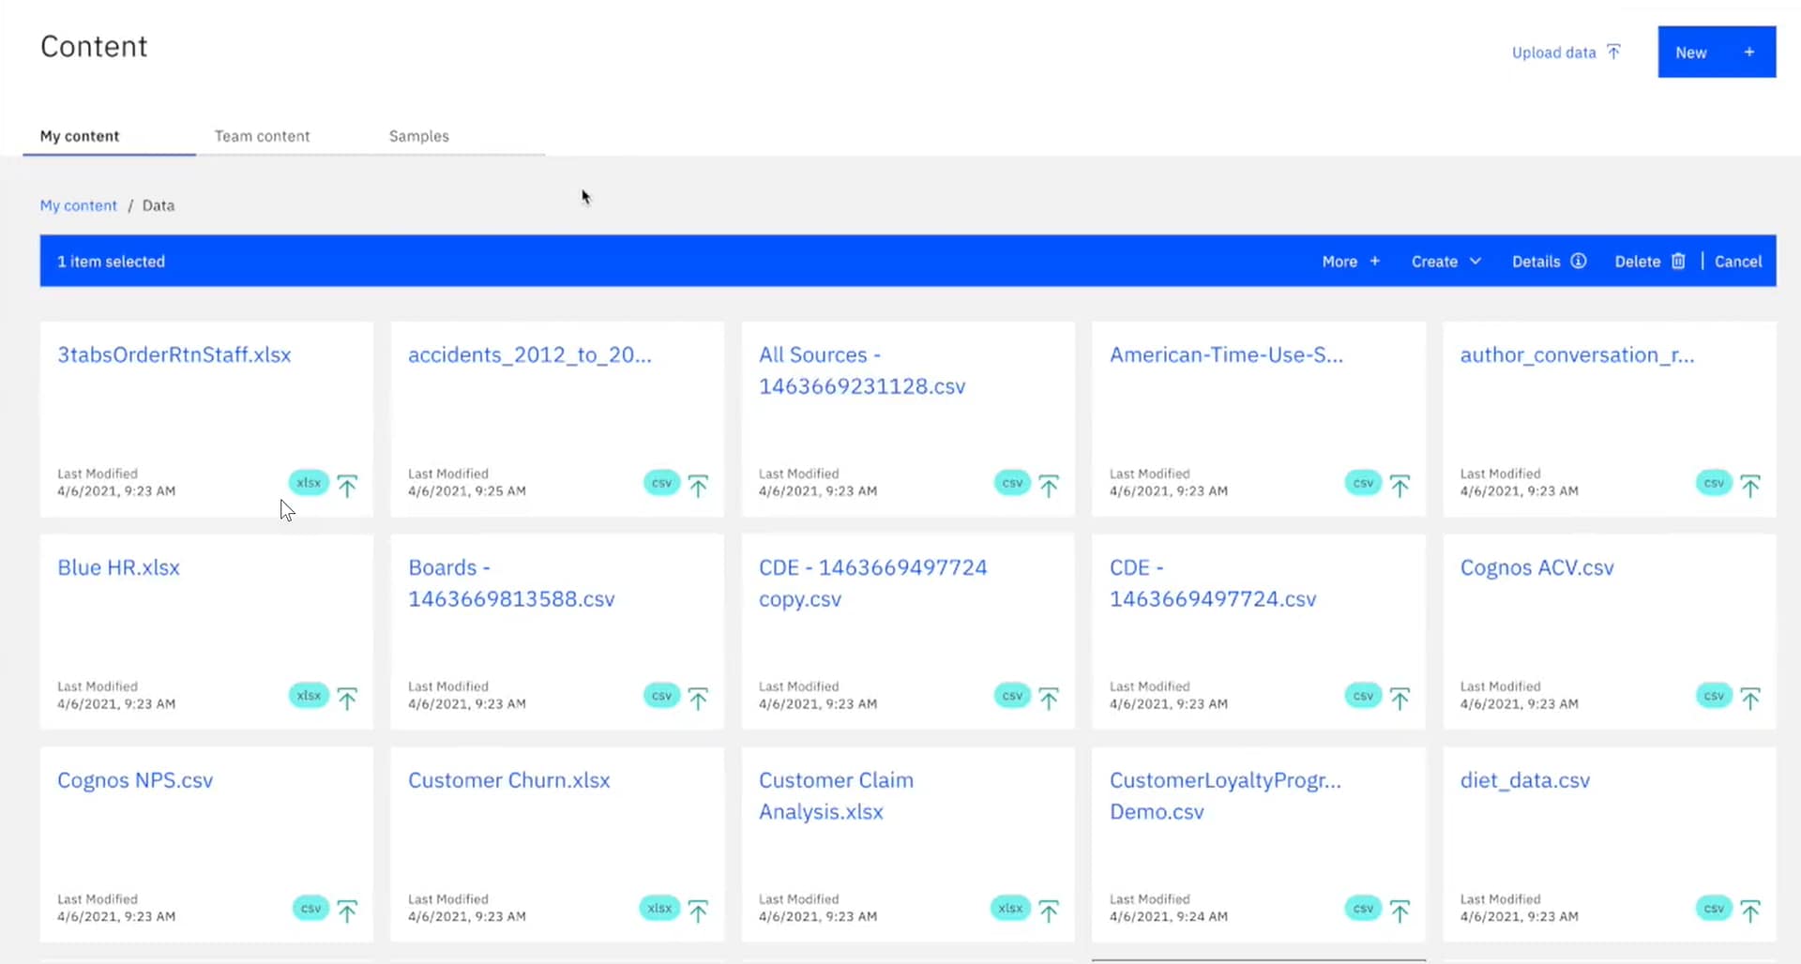Select the American-Time-Use-S... data card
This screenshot has width=1801, height=964.
tap(1258, 417)
